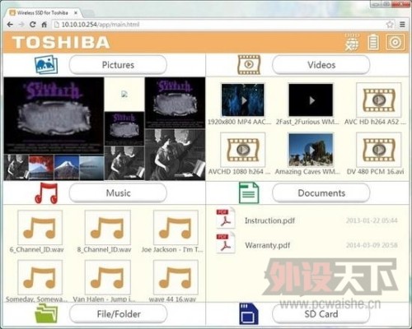412x329 pixels.
Task: Click the red Music note icon
Action: [46, 193]
